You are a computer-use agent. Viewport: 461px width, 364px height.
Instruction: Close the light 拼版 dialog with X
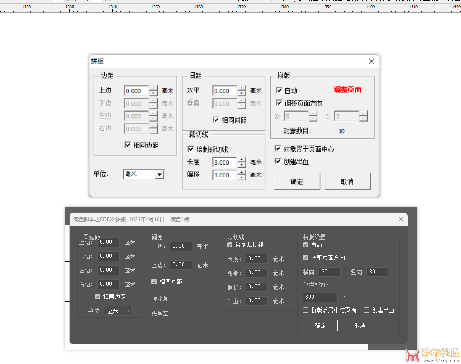371,61
